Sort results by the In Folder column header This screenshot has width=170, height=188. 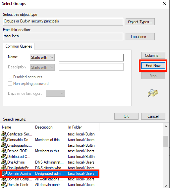click(83, 127)
